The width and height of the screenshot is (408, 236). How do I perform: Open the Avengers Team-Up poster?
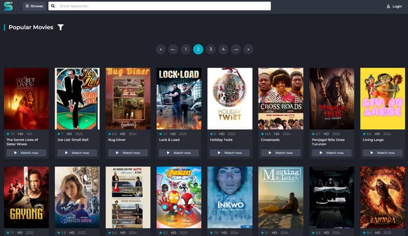179,197
